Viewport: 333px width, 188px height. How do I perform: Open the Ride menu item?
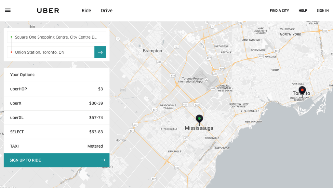[86, 10]
